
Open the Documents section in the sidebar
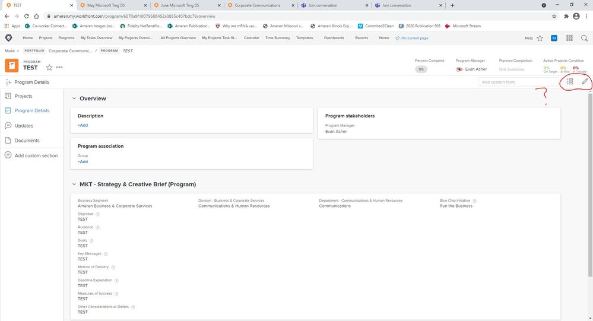(27, 141)
